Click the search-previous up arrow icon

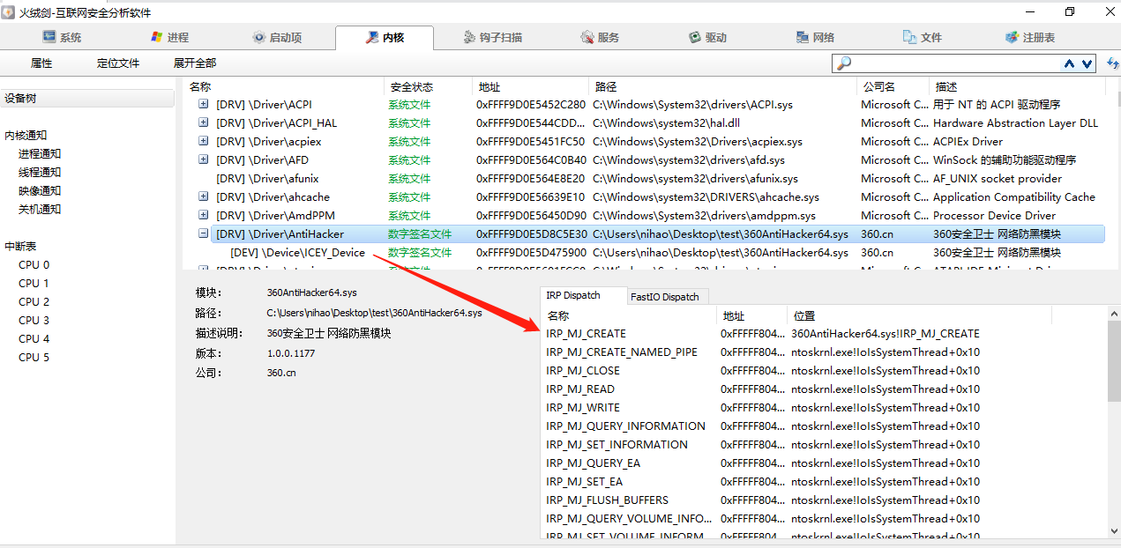point(1070,63)
